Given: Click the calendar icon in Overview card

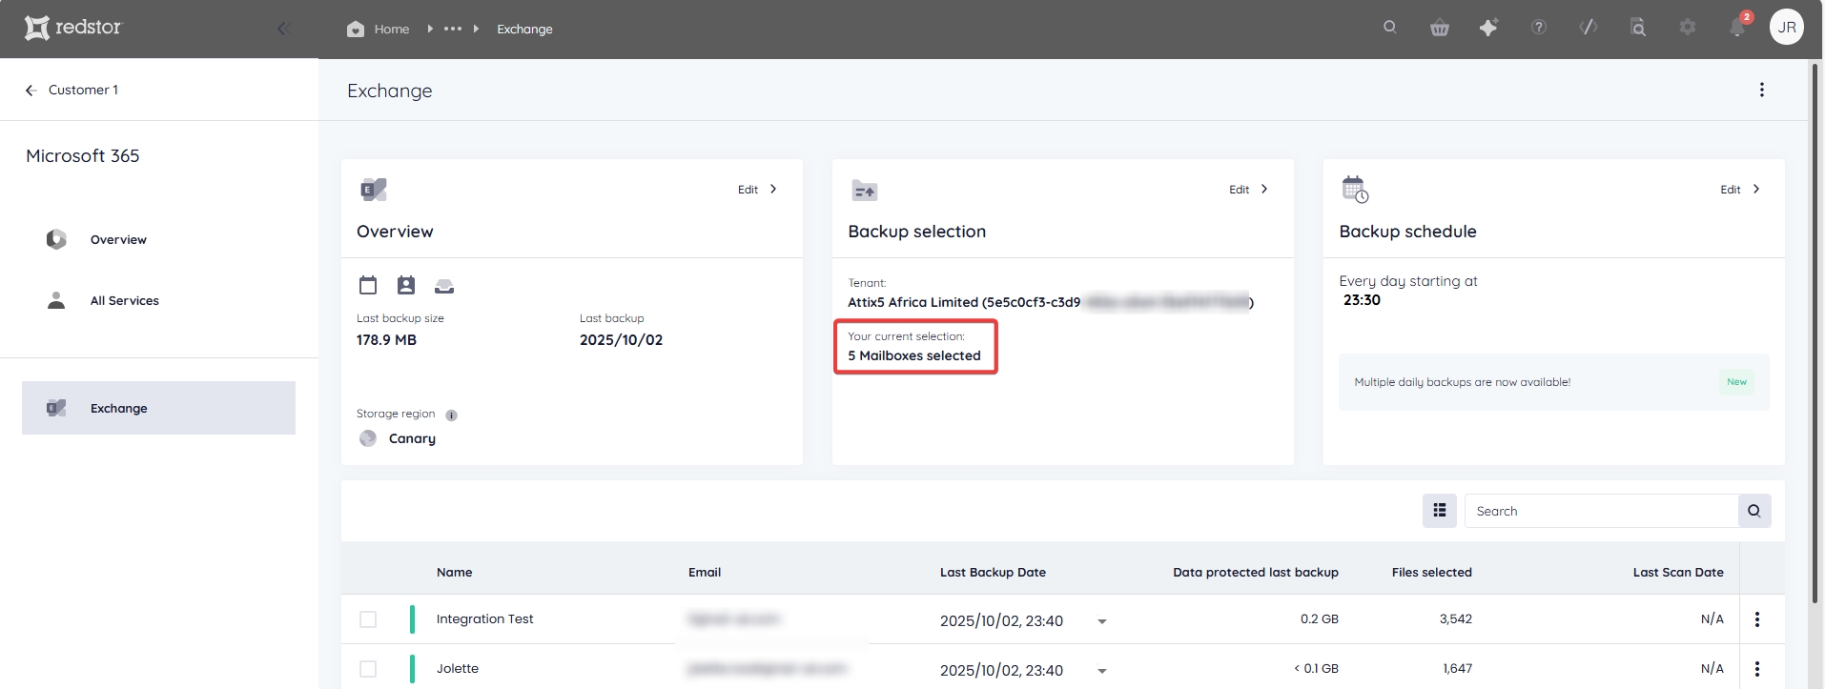Looking at the screenshot, I should coord(368,285).
